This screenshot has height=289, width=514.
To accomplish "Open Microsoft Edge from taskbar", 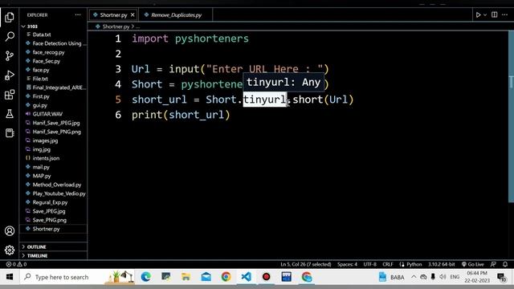I will coord(146,277).
